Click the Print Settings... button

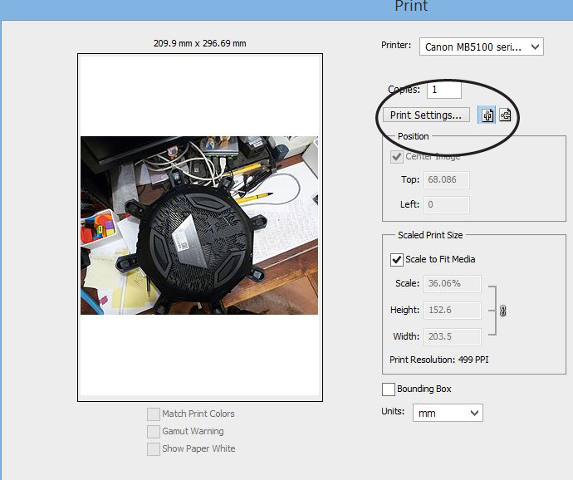click(x=426, y=115)
